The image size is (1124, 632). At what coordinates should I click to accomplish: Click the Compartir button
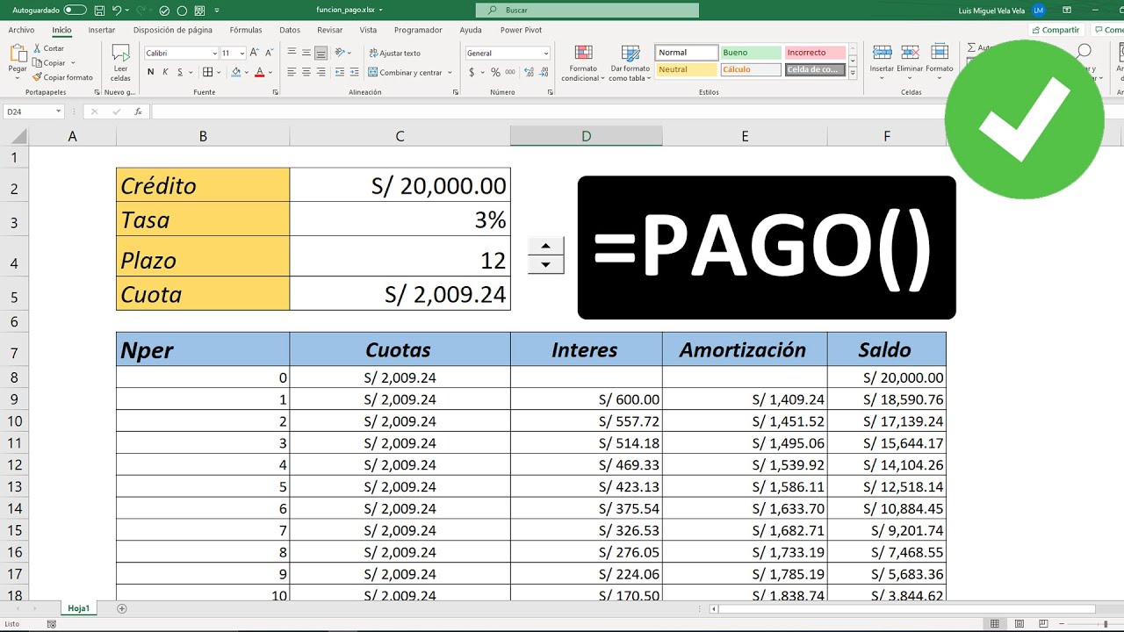[1056, 30]
